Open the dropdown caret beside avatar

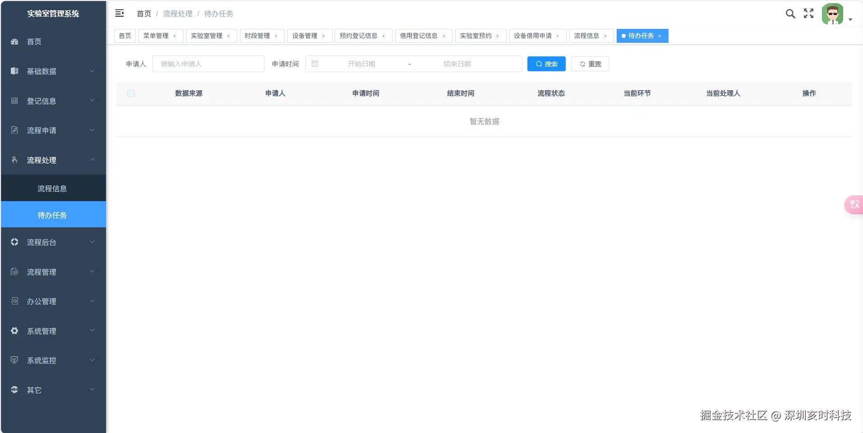coord(850,19)
